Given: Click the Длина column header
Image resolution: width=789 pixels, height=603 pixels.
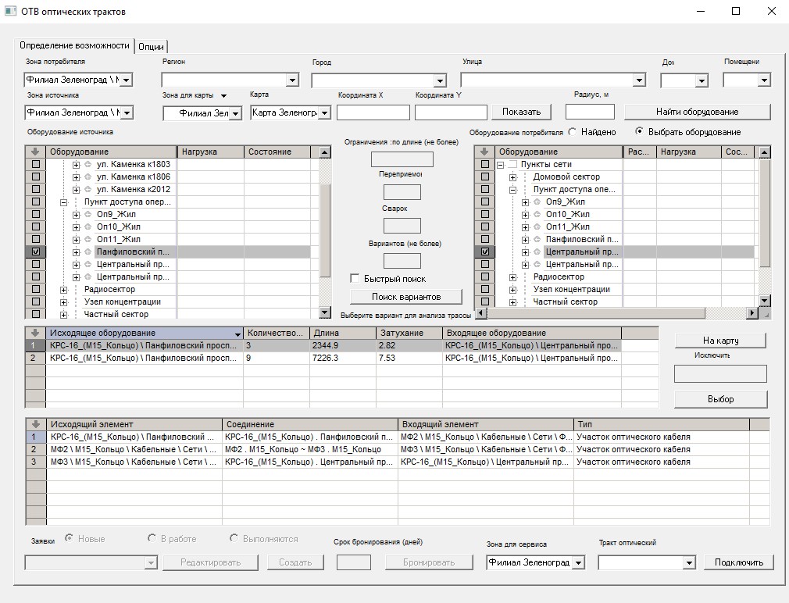Looking at the screenshot, I should pyautogui.click(x=343, y=333).
